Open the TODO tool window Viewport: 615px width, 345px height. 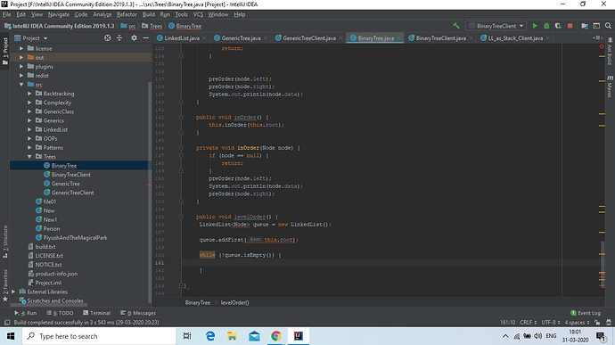pyautogui.click(x=60, y=313)
